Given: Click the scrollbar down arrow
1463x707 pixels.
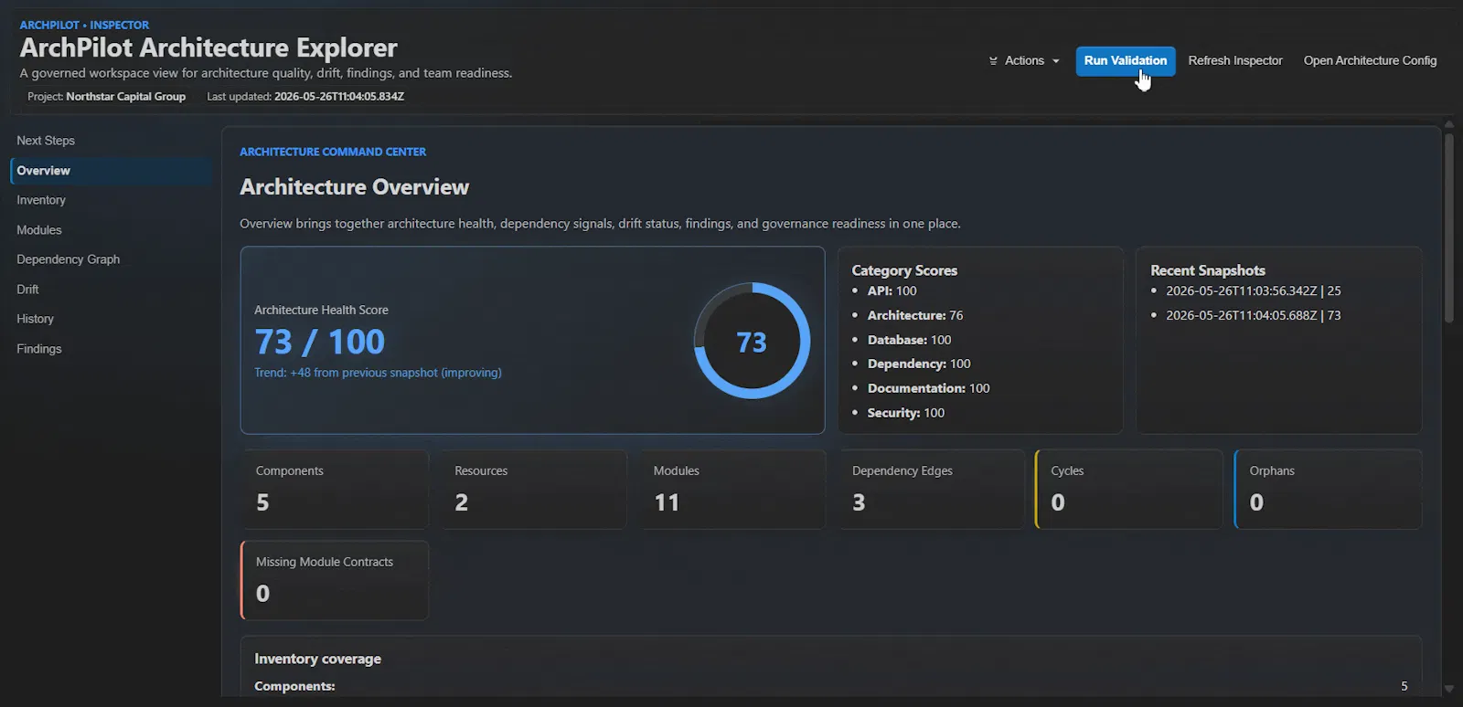Looking at the screenshot, I should click(x=1448, y=689).
